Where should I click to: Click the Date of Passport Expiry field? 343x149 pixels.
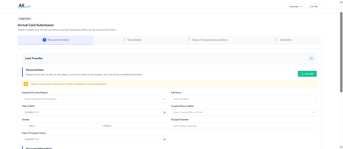tap(95, 139)
